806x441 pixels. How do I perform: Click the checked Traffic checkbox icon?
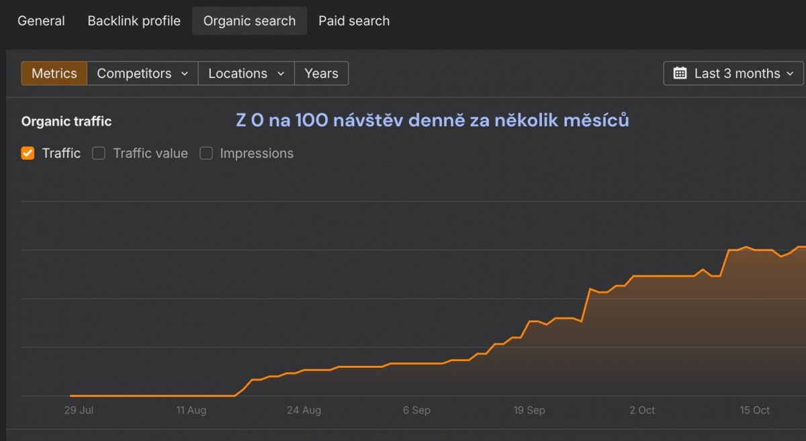[27, 153]
